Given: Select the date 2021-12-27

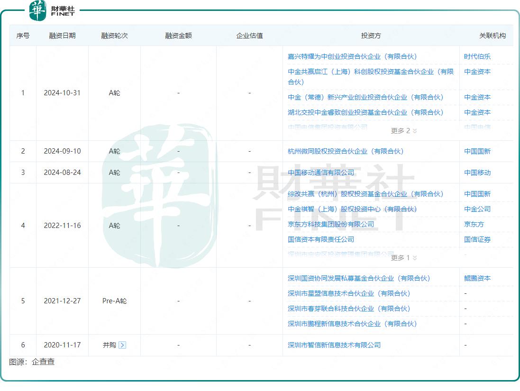Looking at the screenshot, I should click(63, 301).
